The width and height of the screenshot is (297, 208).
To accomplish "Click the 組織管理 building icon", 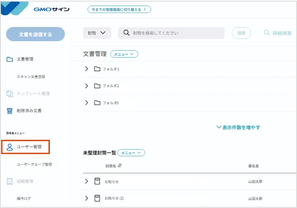I will coord(10,181).
